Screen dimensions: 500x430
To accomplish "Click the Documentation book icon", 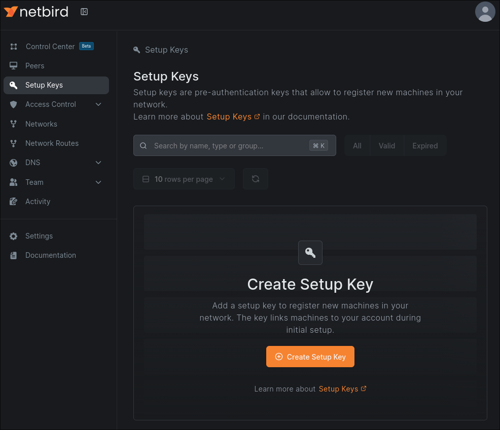I will pos(14,255).
